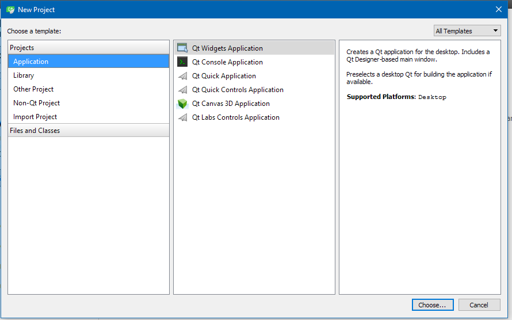
Task: Click the green Qt Canvas 3D cube icon
Action: pos(182,104)
